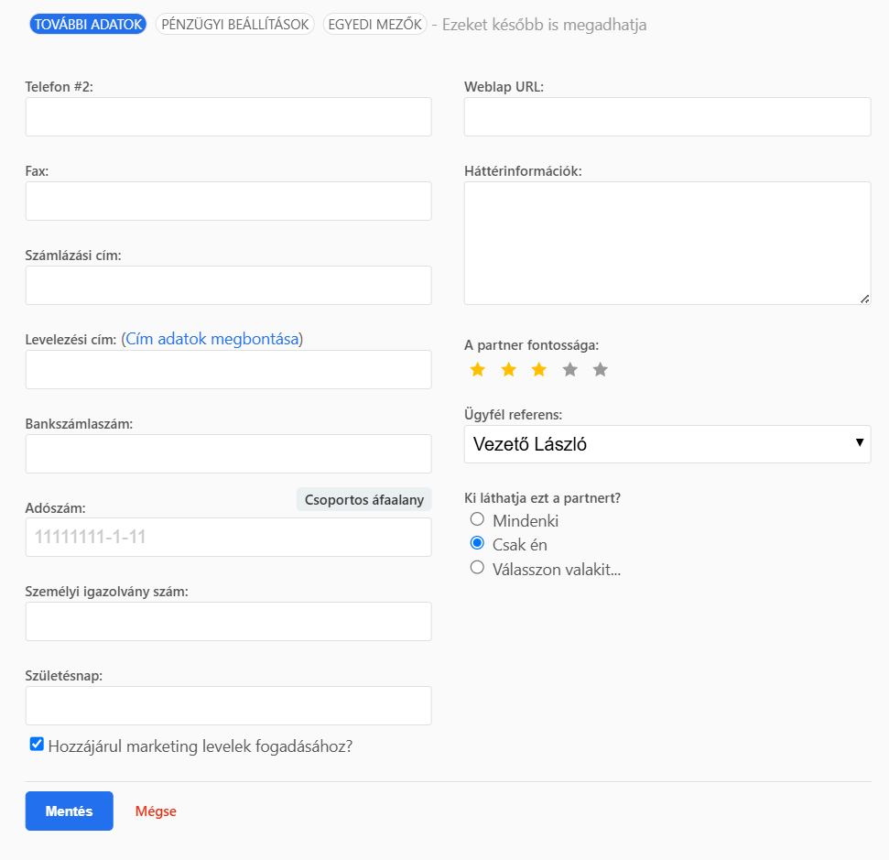This screenshot has height=860, width=889.
Task: Select the "Csak én" radio button
Action: pyautogui.click(x=477, y=542)
